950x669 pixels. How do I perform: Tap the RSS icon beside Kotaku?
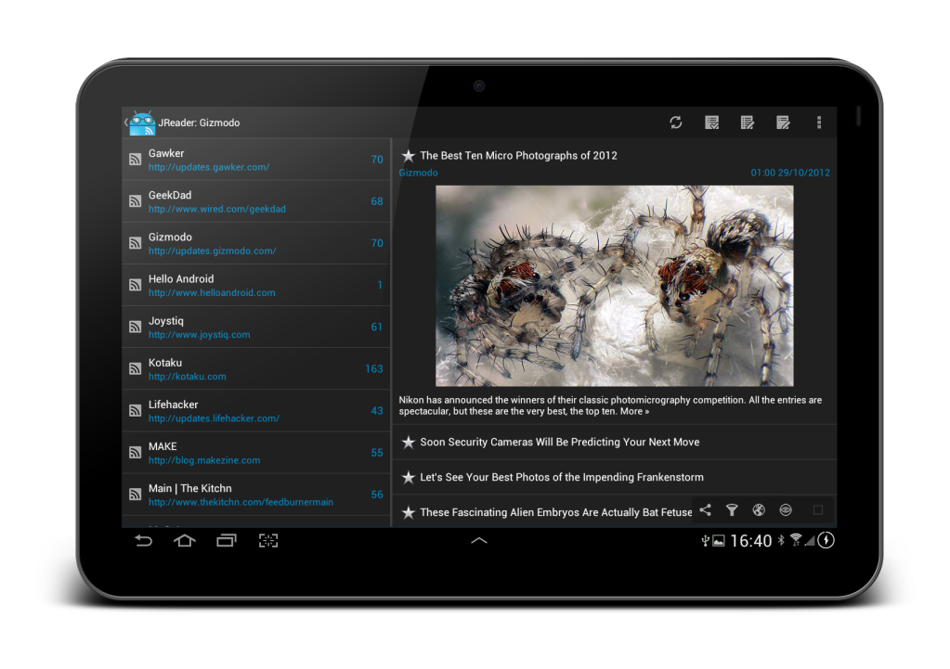click(135, 368)
